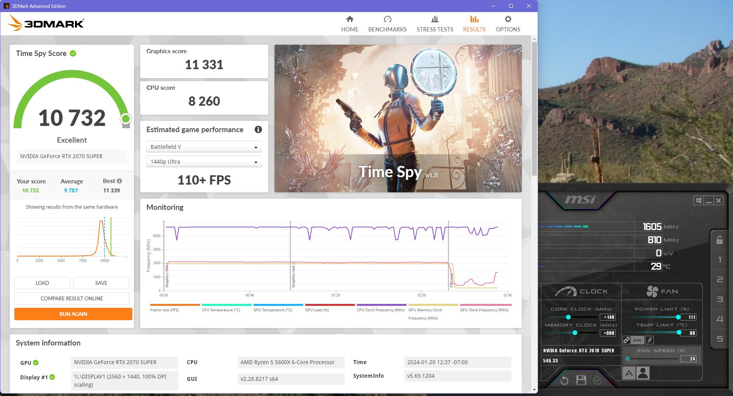Click the MSI logo in Afterburner
The height and width of the screenshot is (396, 733).
(x=580, y=199)
